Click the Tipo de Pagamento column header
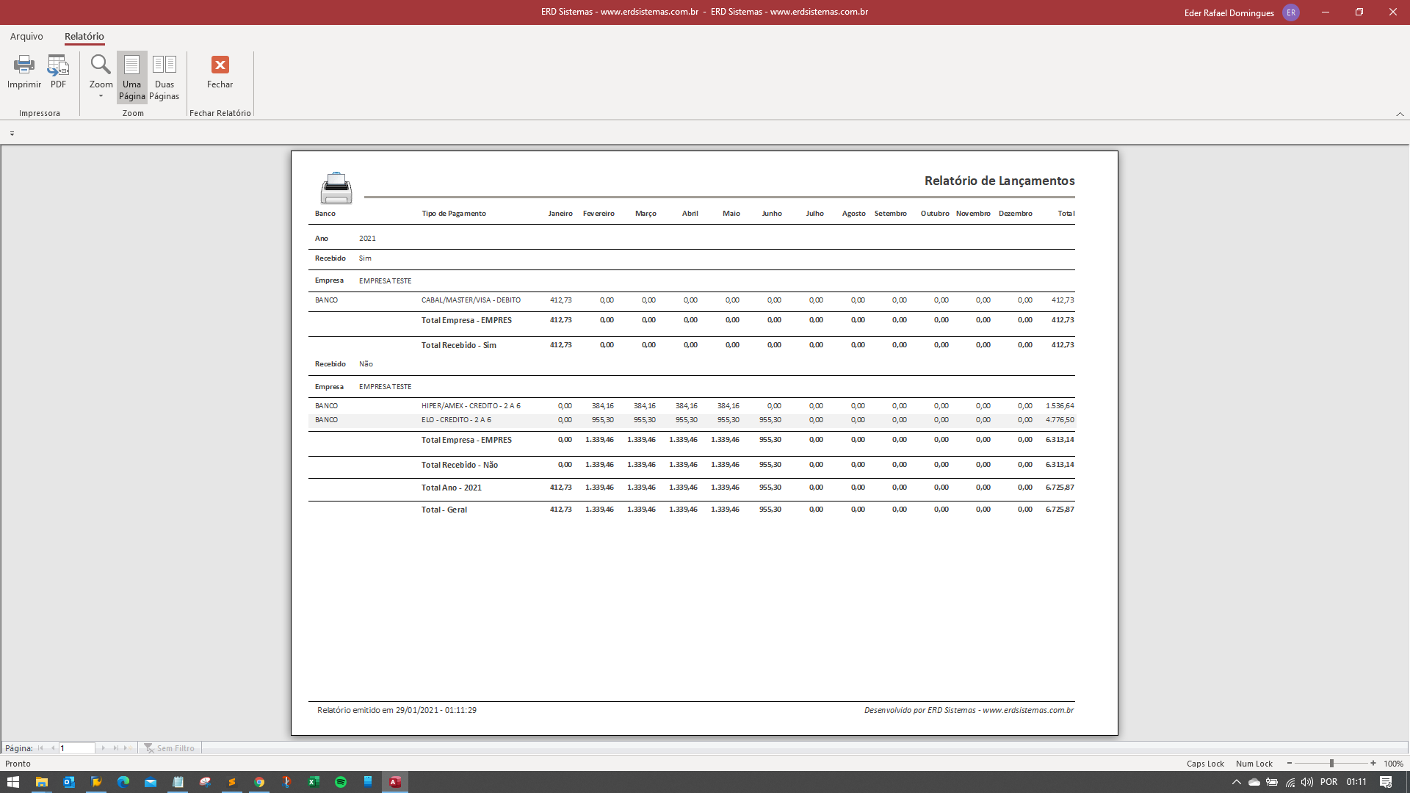 click(454, 214)
